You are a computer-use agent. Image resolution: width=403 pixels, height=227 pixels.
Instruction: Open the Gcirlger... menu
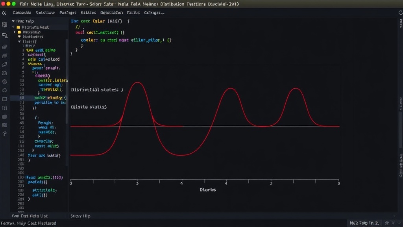coord(154,13)
